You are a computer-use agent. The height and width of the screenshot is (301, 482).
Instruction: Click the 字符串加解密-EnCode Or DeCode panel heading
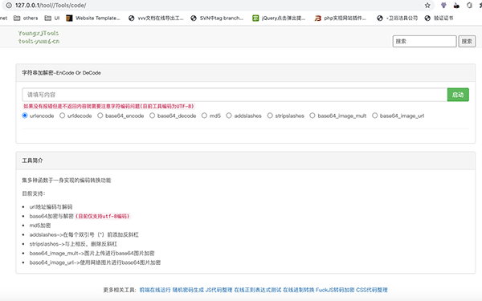point(62,73)
